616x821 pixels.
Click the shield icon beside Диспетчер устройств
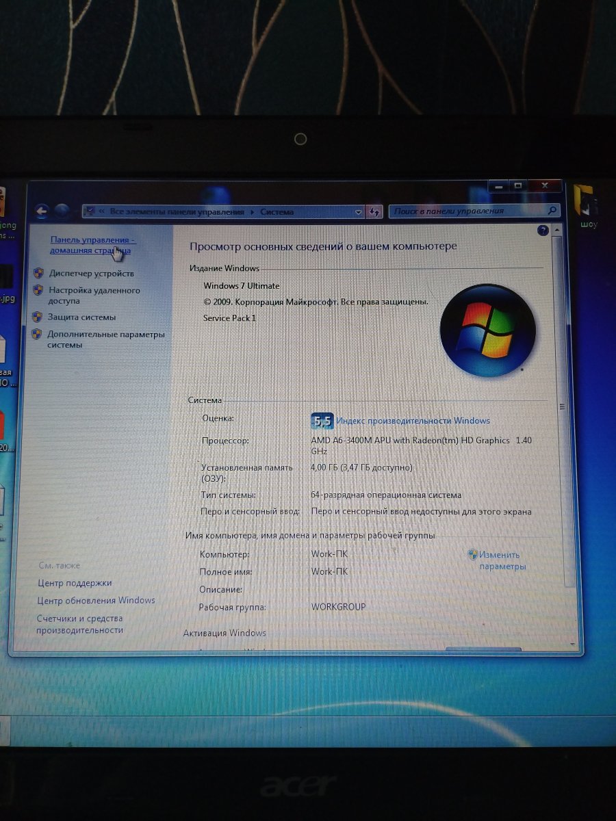click(38, 273)
